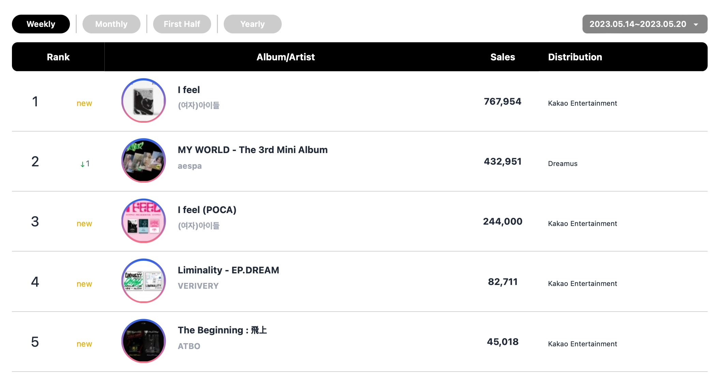This screenshot has width=723, height=377.
Task: Open the Liminality EP.DREAM cover thumbnail
Action: (x=144, y=281)
